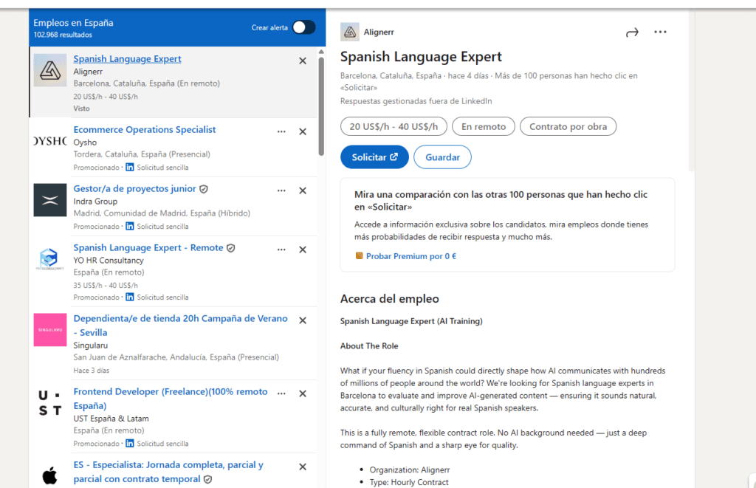Click the LinkedIn icon in the Indra Group listing

[130, 226]
